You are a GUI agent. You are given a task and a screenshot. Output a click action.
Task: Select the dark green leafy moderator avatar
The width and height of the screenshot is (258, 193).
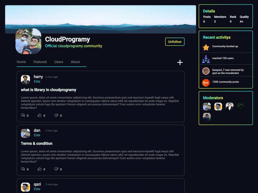click(241, 107)
